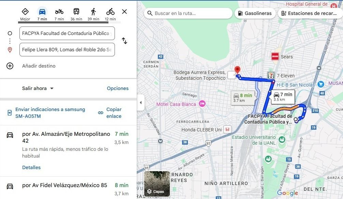Edit the Felipe Llera 809 destination field
Viewport: 343px width, 199px height.
click(x=67, y=50)
